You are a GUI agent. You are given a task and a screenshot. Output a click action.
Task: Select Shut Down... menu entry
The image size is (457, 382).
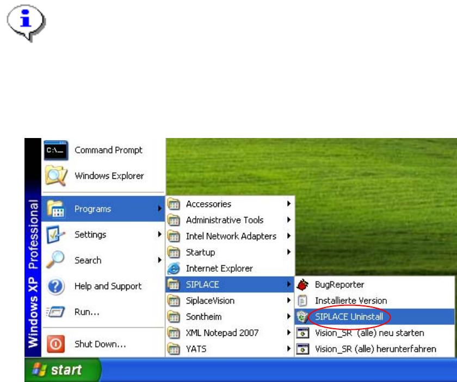pyautogui.click(x=103, y=344)
